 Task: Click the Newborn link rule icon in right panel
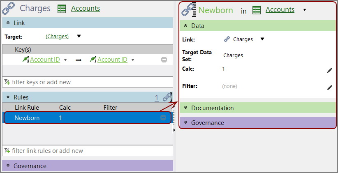[x=189, y=10]
